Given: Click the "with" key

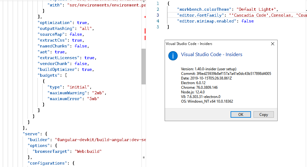Looking at the screenshot, I should pyautogui.click(x=55, y=5).
